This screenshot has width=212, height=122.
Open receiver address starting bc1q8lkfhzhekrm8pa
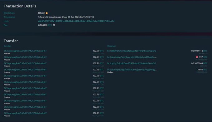tap(132, 51)
